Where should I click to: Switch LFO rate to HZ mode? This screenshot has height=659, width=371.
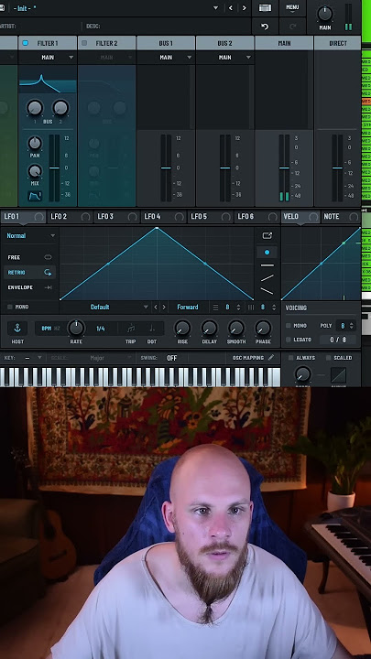pyautogui.click(x=57, y=329)
